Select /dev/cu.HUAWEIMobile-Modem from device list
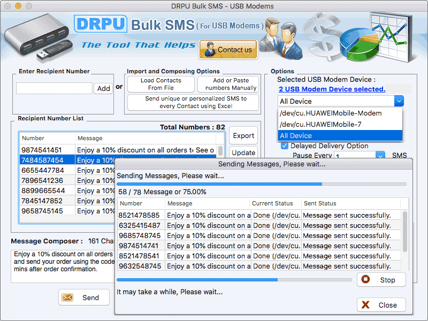Viewport: 428px width, 321px height. [340, 113]
